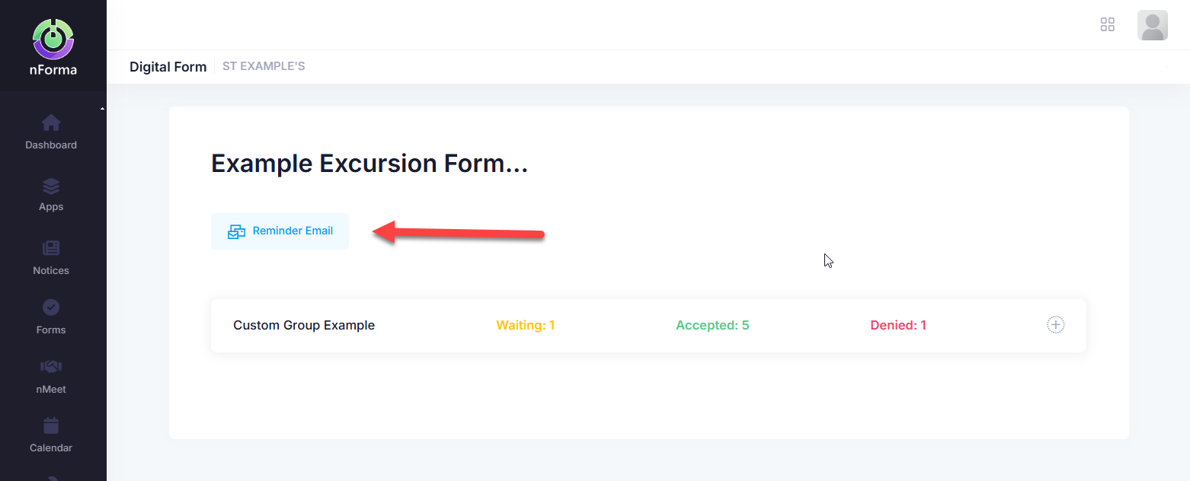This screenshot has height=481, width=1190.
Task: Expand the Custom Group Example plus icon
Action: coord(1055,325)
